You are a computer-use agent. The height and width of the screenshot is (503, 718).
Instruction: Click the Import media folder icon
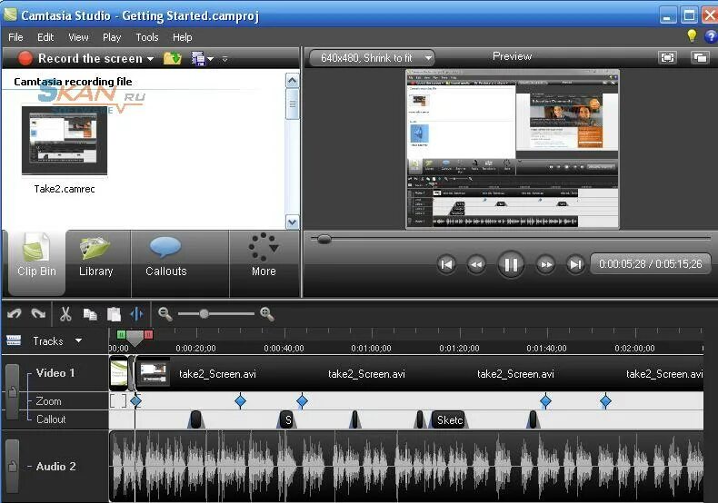pos(173,58)
